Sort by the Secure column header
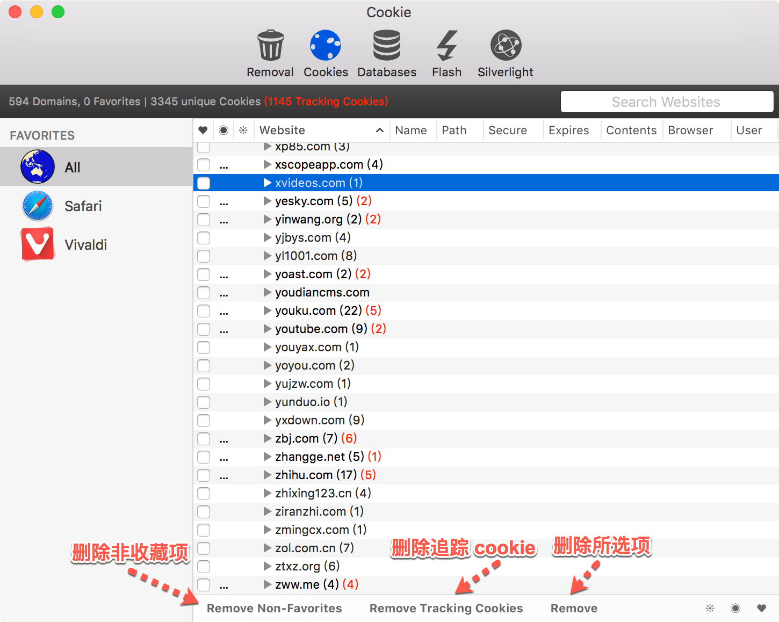Screen dimensions: 779x622 pyautogui.click(x=508, y=130)
